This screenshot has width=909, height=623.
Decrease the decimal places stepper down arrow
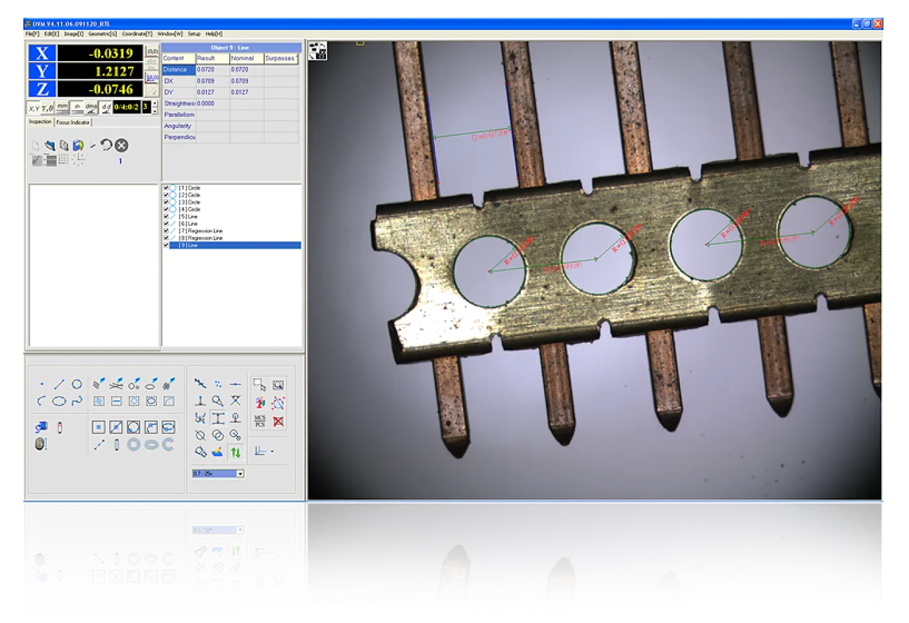coord(155,111)
